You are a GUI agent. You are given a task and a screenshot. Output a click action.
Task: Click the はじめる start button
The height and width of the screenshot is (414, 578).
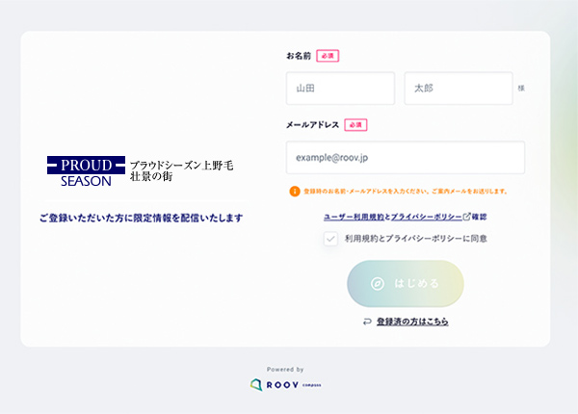pos(406,284)
